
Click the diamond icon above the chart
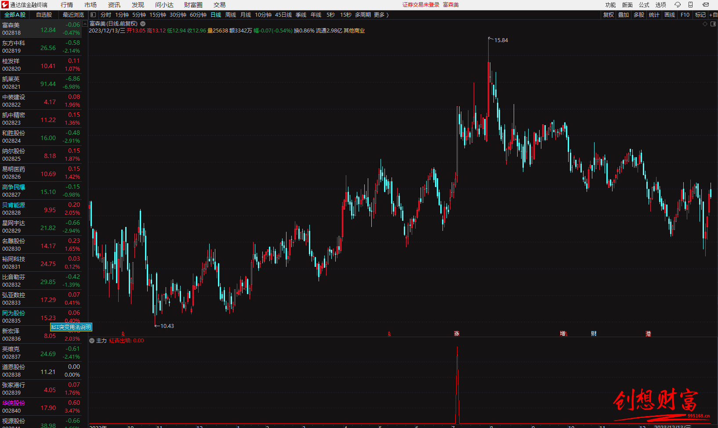point(705,24)
